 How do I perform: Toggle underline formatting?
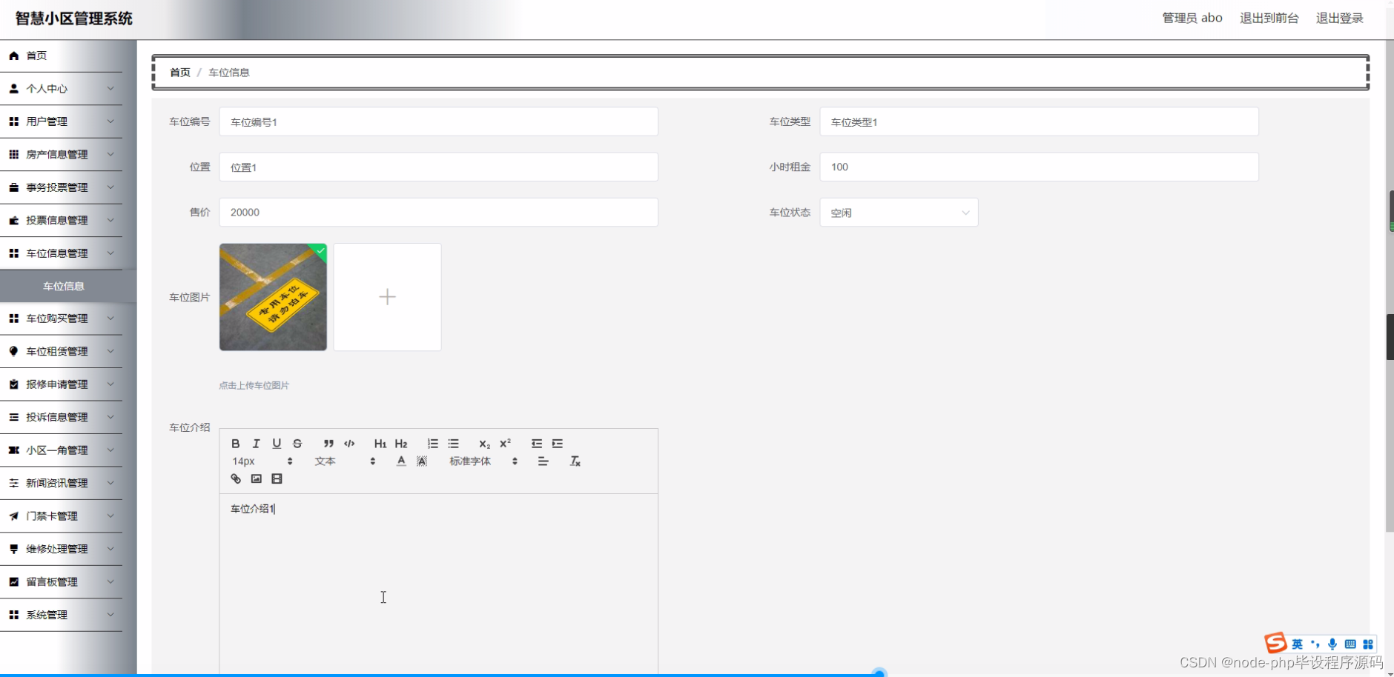(x=277, y=444)
